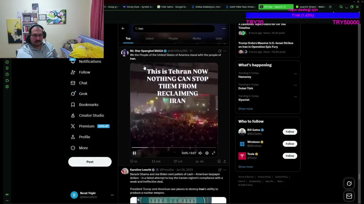Click the browser search magnifier icon
This screenshot has width=364, height=204.
point(341,7)
